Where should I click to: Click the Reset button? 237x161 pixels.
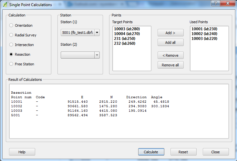coord(183,152)
